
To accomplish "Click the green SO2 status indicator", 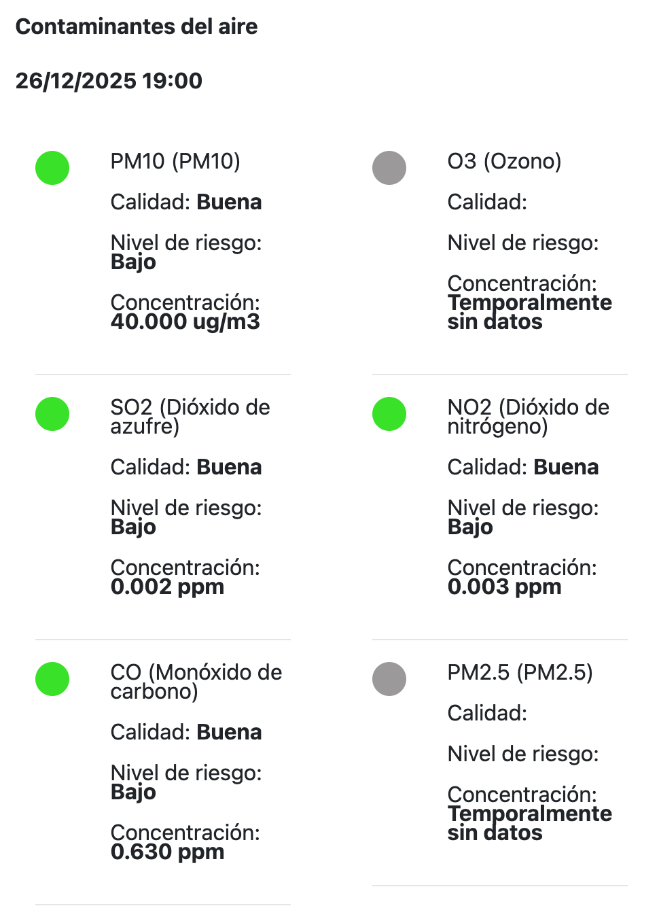I will [x=52, y=414].
